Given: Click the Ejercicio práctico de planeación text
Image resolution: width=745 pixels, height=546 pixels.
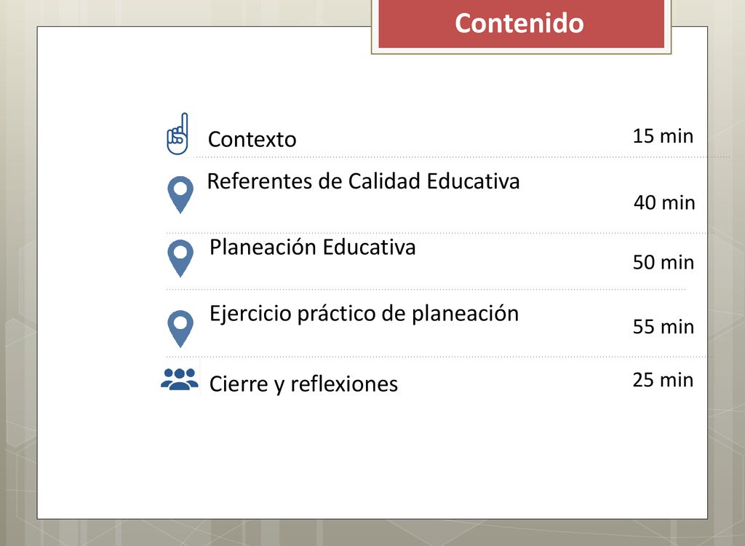Looking at the screenshot, I should click(x=364, y=314).
